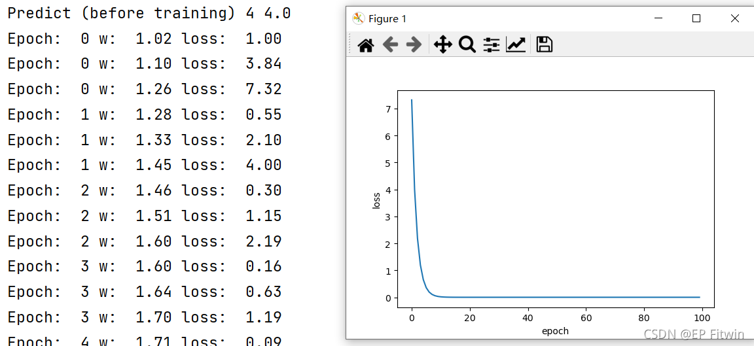Viewport: 754px width, 346px height.
Task: Maximize the Figure 1 window
Action: [696, 19]
